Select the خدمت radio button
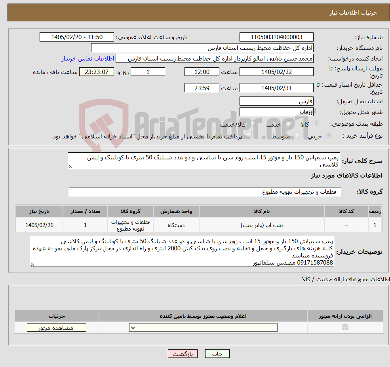Image resolution: width=390 pixels, height=367 pixels. (288, 123)
